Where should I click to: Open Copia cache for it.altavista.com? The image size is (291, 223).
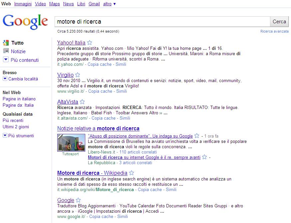pos(103,118)
